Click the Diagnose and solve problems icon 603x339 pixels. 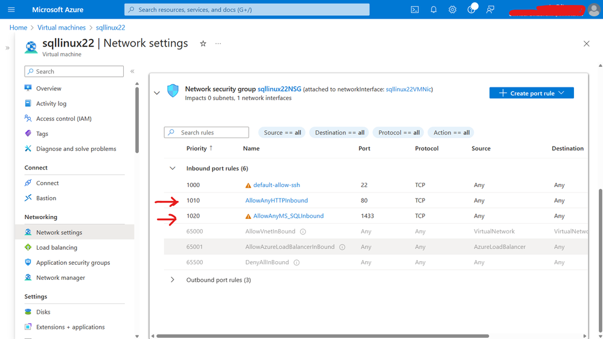click(x=28, y=148)
